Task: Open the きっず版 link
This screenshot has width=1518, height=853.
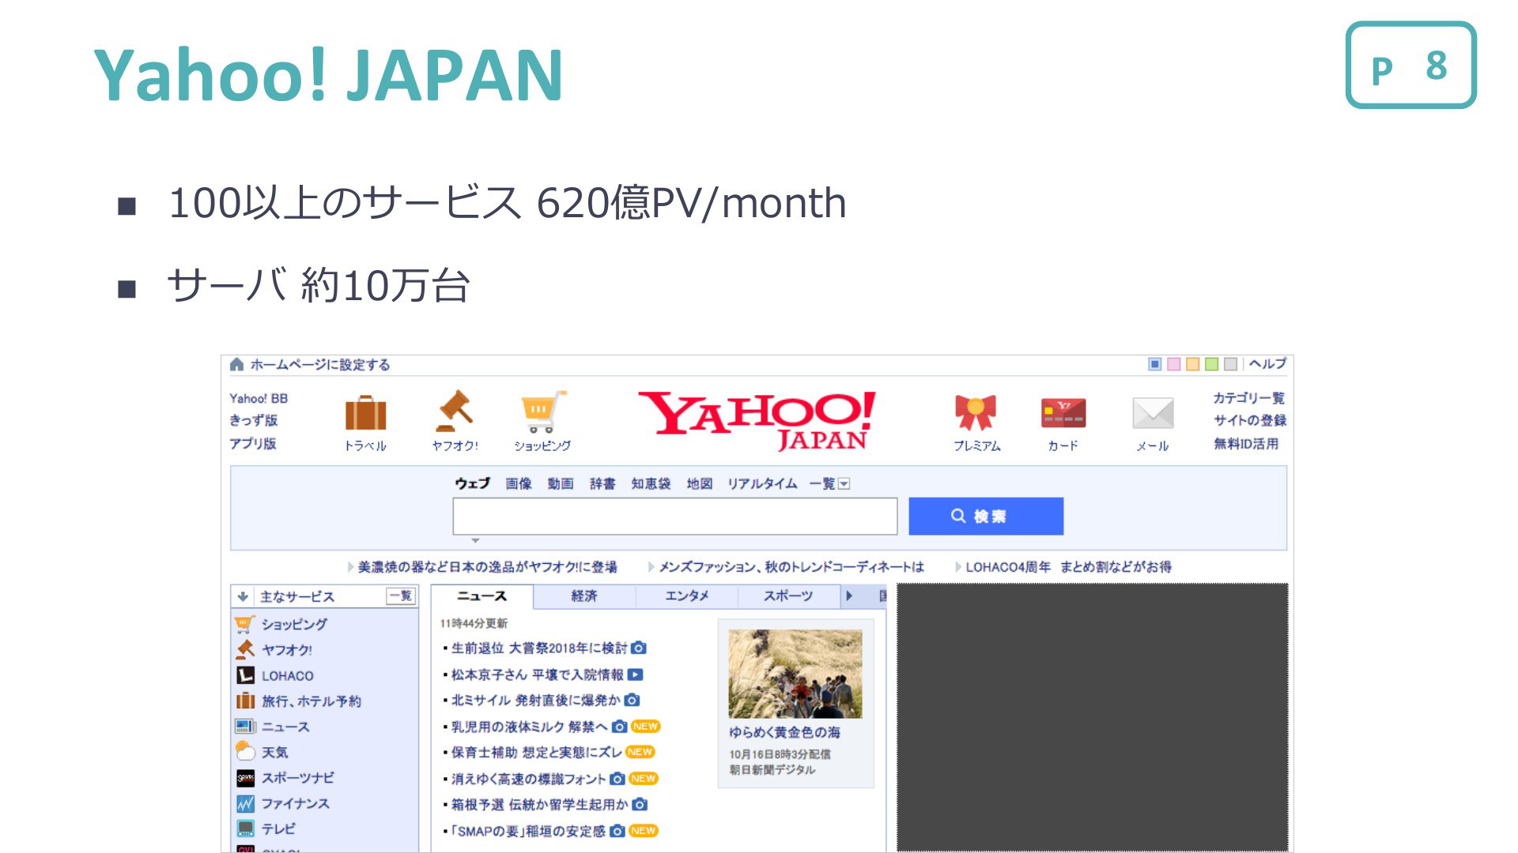Action: coord(254,420)
